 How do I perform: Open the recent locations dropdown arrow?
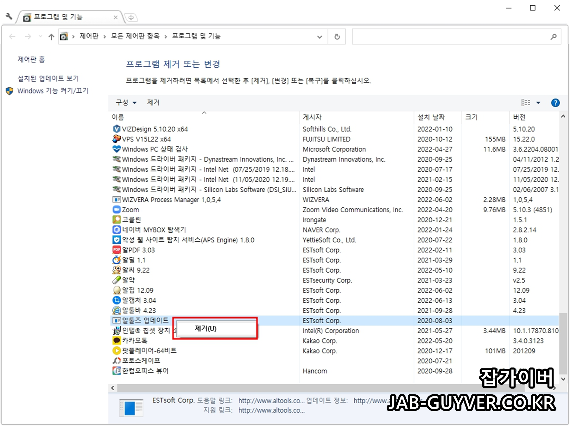coord(40,37)
